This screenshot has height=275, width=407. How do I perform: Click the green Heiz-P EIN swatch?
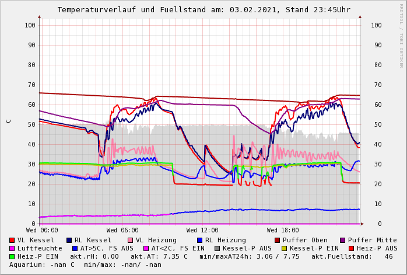point(12,257)
